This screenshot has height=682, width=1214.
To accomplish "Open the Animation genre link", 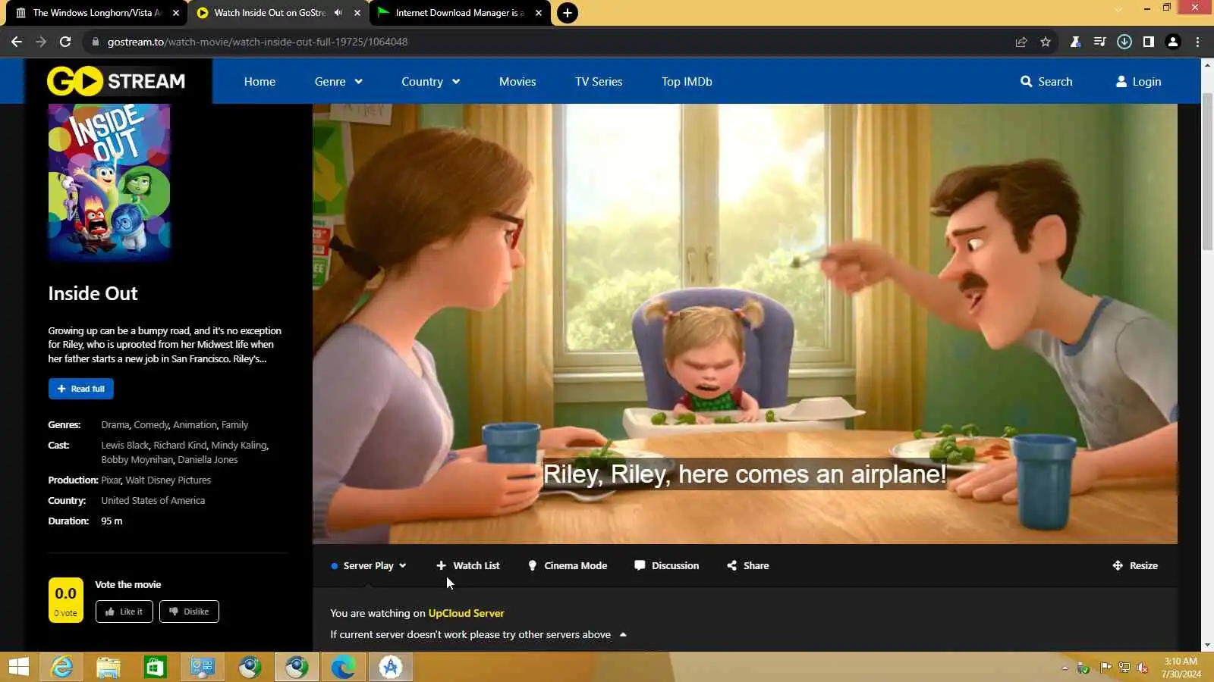I will coord(195,425).
